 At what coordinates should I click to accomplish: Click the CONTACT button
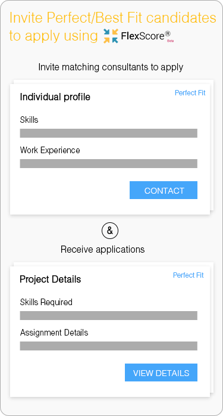[x=164, y=190]
